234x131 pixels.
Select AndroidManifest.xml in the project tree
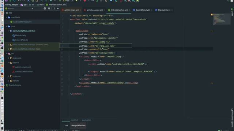22,22
